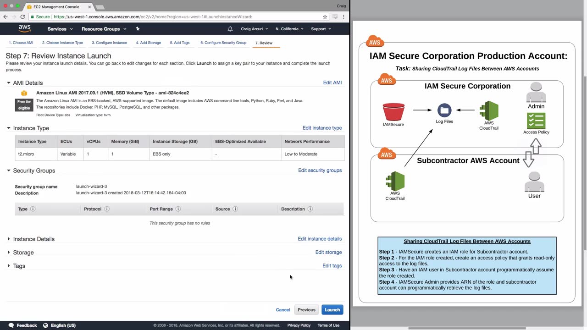Click the Amazon Linux AMI icon

point(24,93)
